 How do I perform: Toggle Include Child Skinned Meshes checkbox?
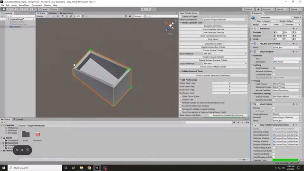tap(180, 106)
